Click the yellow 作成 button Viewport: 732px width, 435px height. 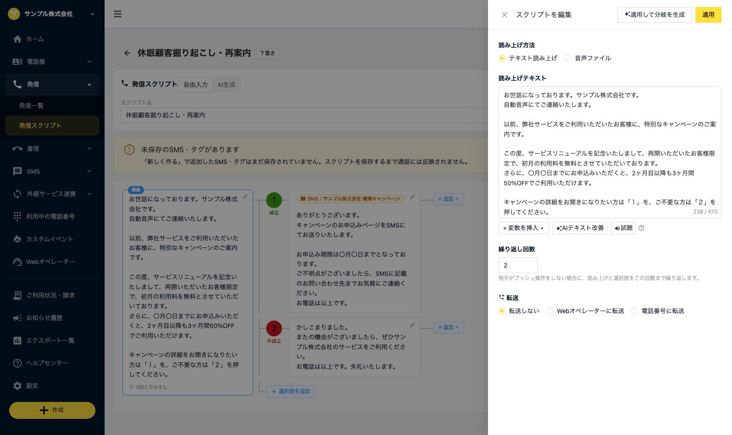pos(52,410)
